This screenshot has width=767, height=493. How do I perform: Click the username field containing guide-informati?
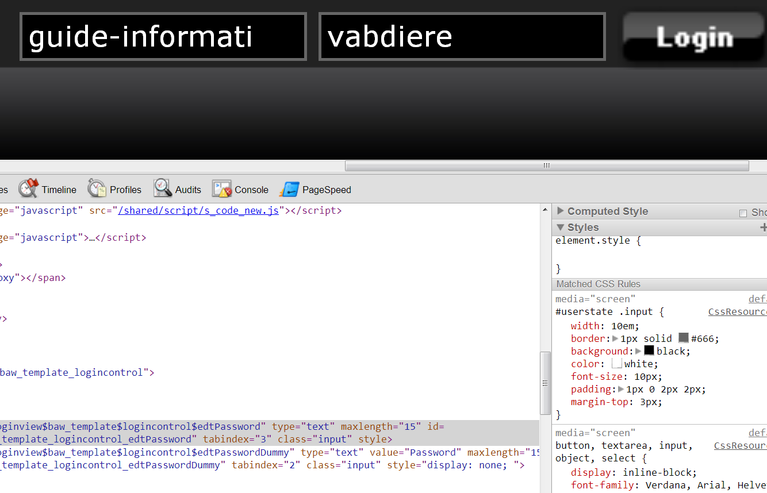click(163, 37)
